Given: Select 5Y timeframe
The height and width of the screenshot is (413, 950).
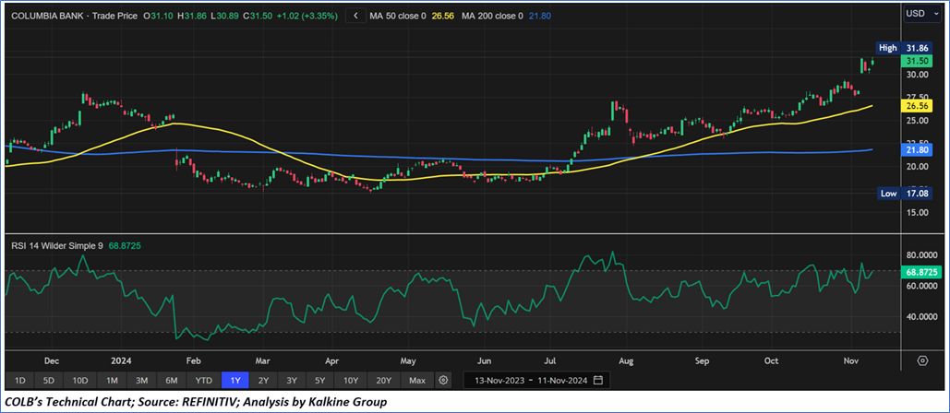Looking at the screenshot, I should click(320, 381).
